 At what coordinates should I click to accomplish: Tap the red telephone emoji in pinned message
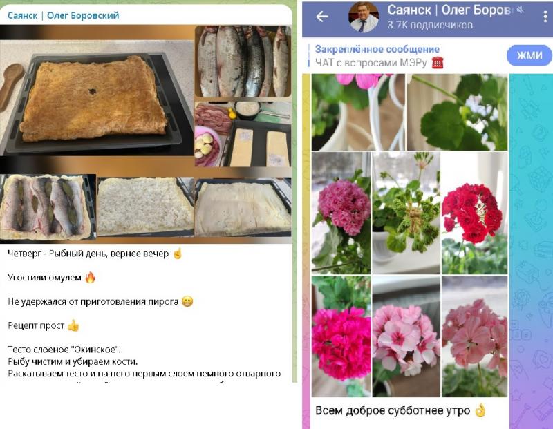(x=438, y=63)
